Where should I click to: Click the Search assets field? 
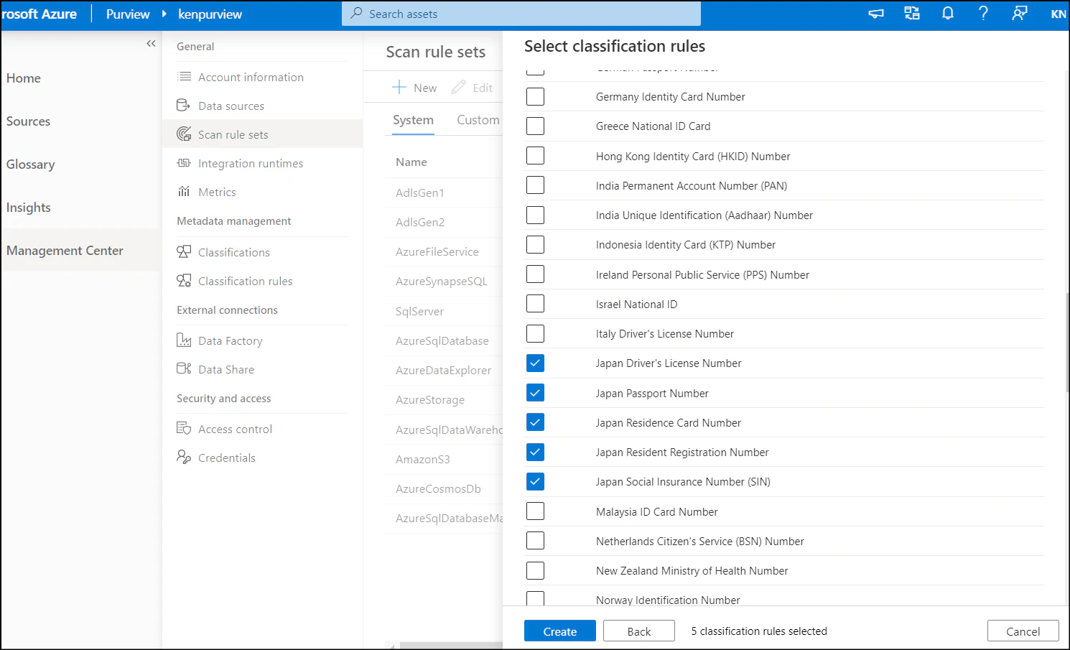pos(521,14)
